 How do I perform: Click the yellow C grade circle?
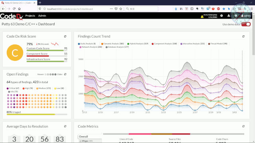click(15, 53)
